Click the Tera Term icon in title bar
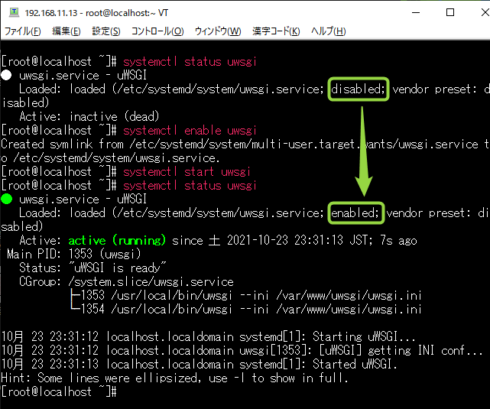Image resolution: width=490 pixels, height=409 pixels. [13, 12]
